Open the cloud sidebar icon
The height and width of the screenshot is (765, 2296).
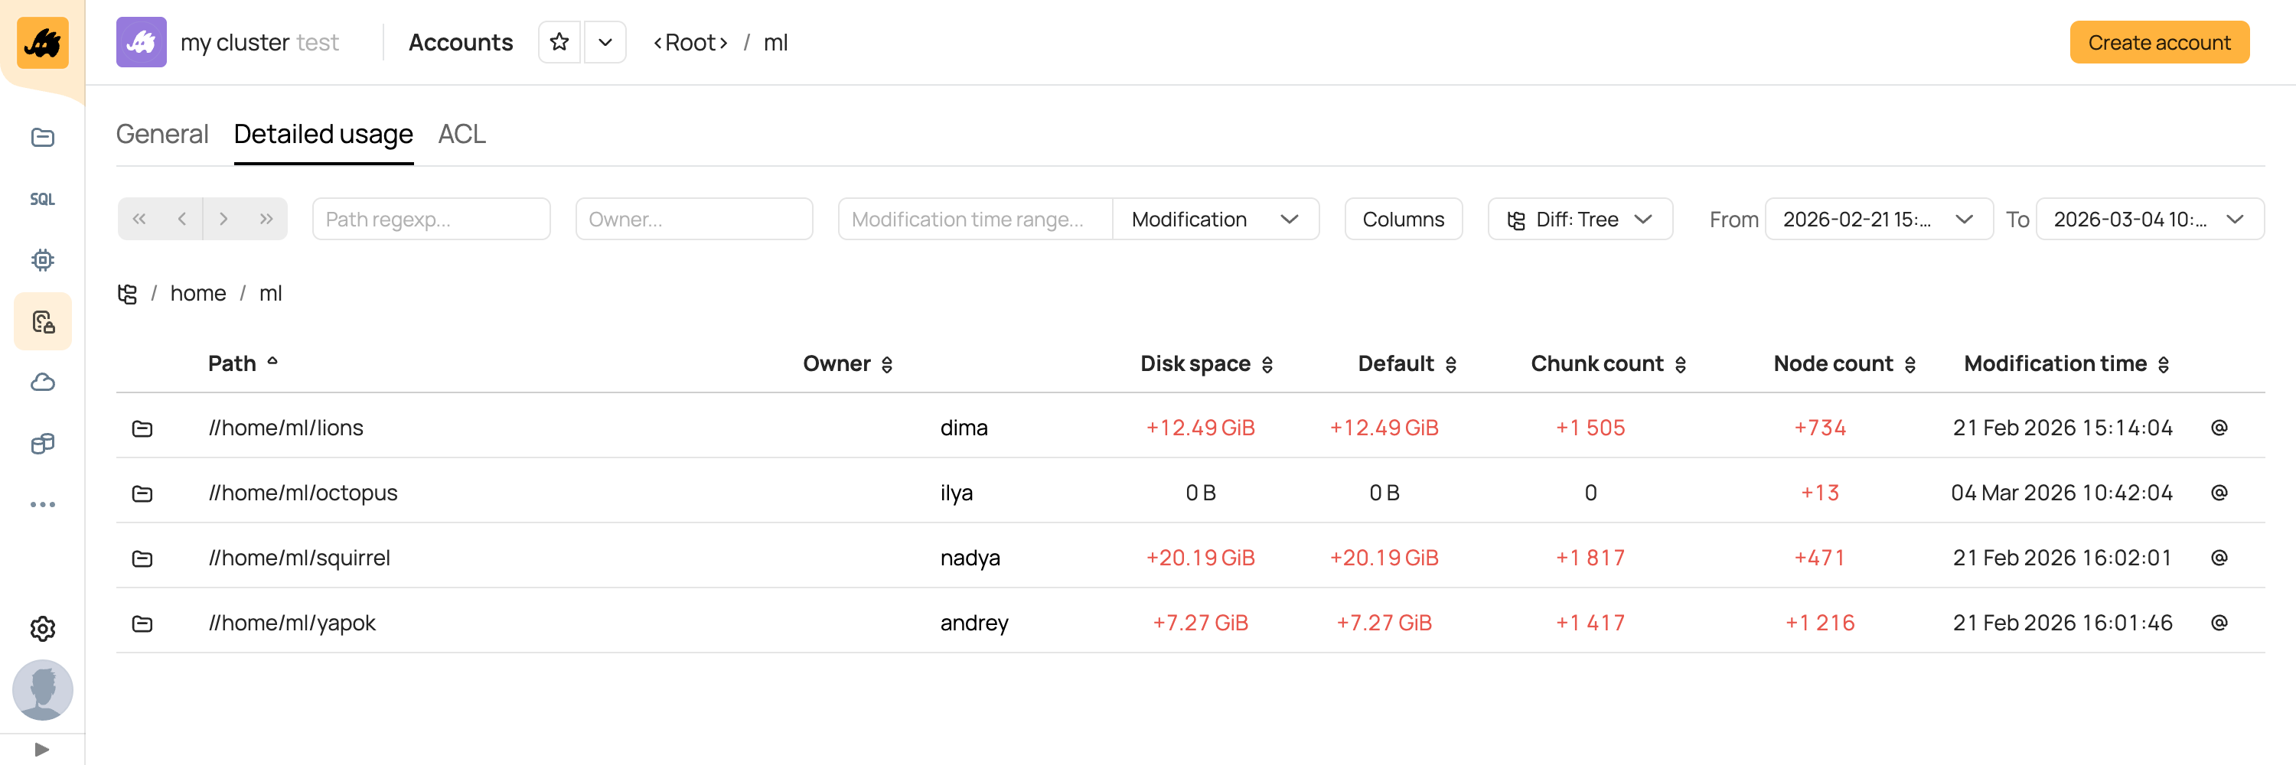(42, 382)
